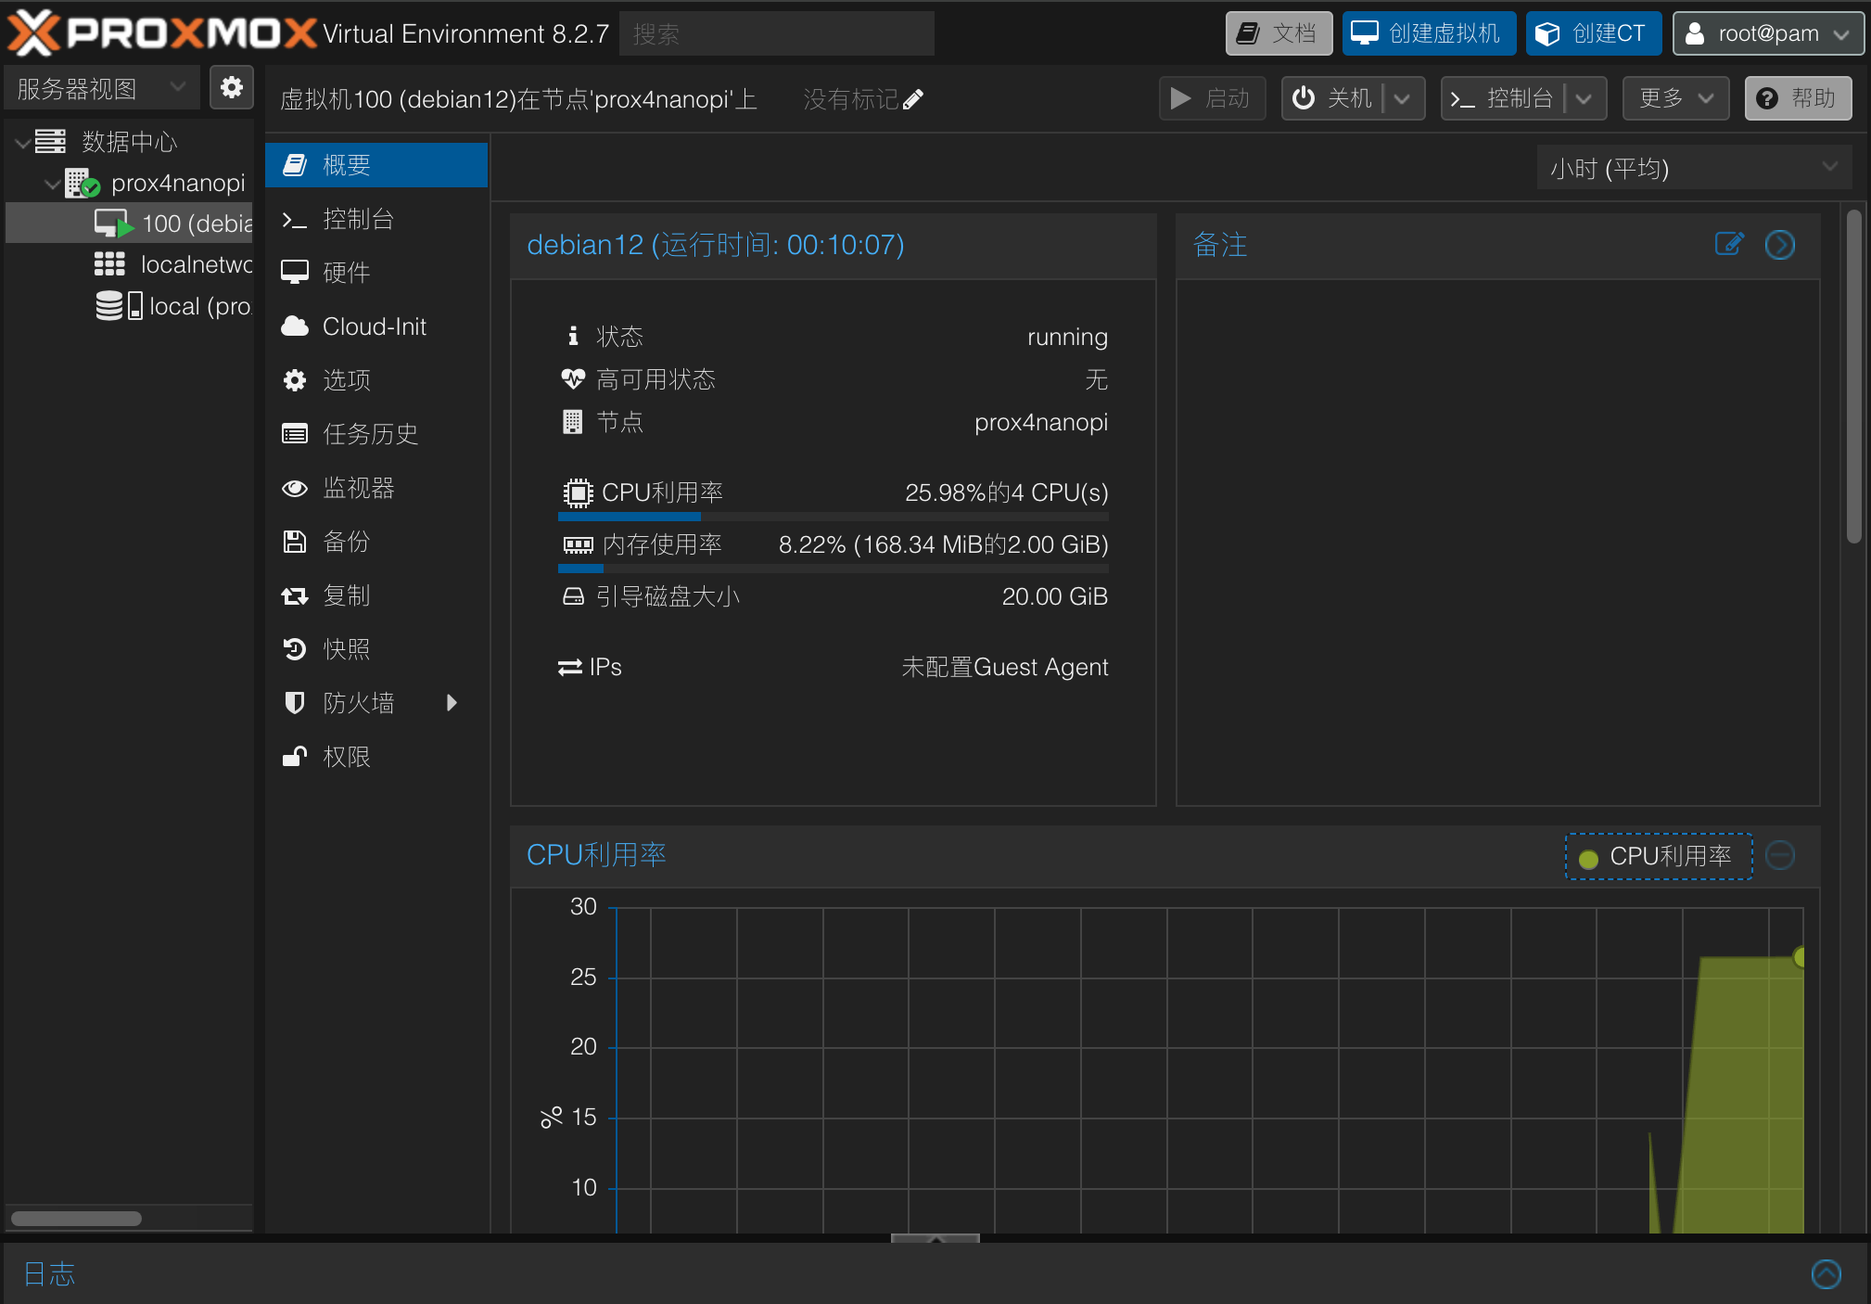Go to 硬件 hardware settings
The width and height of the screenshot is (1871, 1304).
pos(376,273)
